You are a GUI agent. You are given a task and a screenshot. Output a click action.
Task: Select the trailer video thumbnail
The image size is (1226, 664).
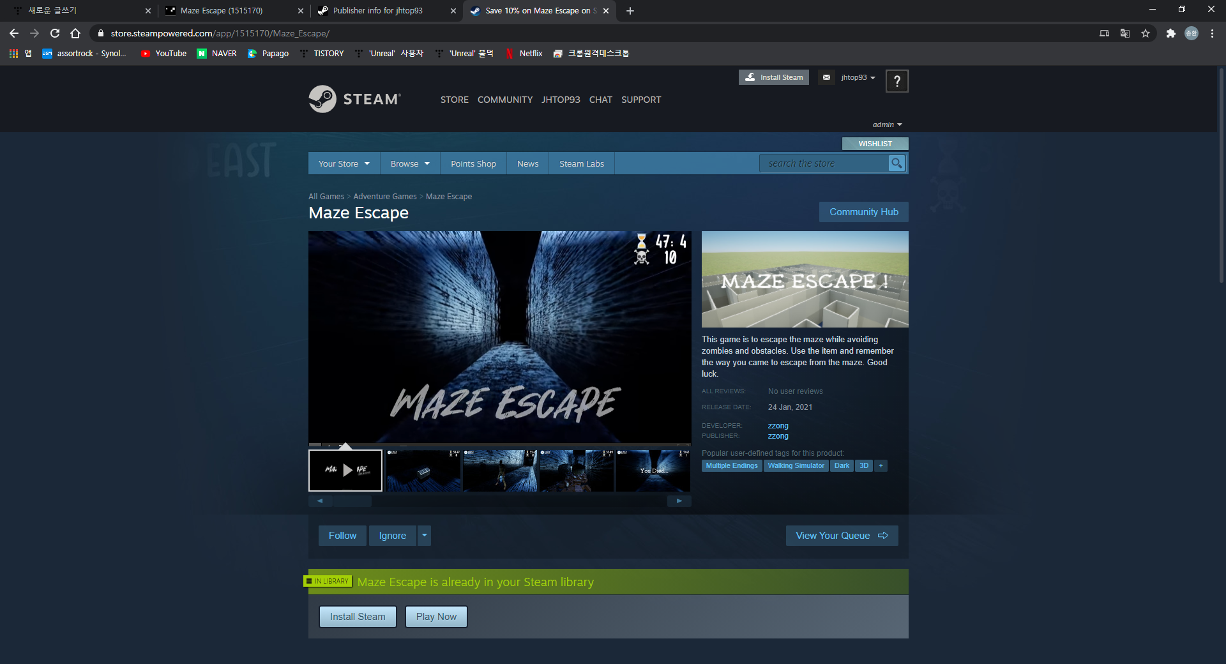(x=345, y=471)
